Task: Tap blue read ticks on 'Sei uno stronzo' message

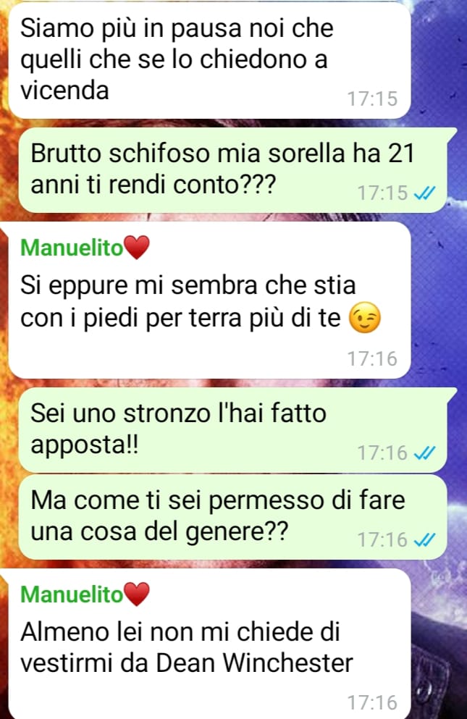Action: click(424, 453)
